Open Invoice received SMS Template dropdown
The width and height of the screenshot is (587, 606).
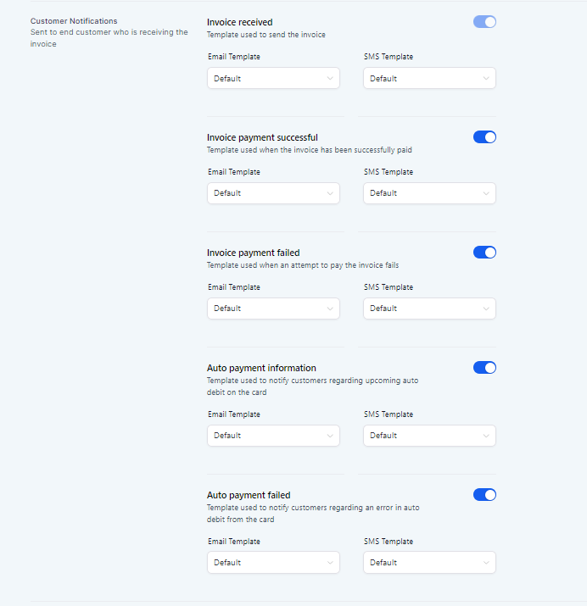(429, 79)
